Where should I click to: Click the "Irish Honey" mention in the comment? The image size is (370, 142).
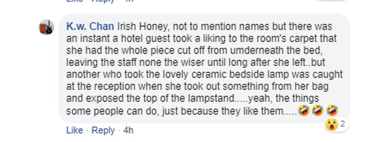tap(143, 27)
